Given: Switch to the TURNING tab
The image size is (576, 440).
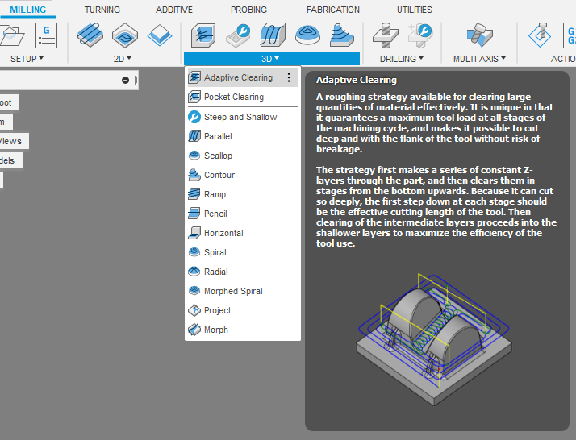Looking at the screenshot, I should 102,10.
